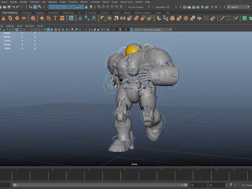Click the Freeze Transformations snowflake icon

pos(94,18)
